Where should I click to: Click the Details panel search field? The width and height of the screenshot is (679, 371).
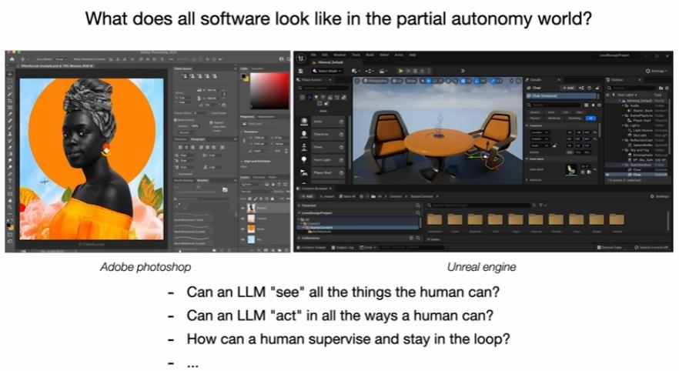556,105
